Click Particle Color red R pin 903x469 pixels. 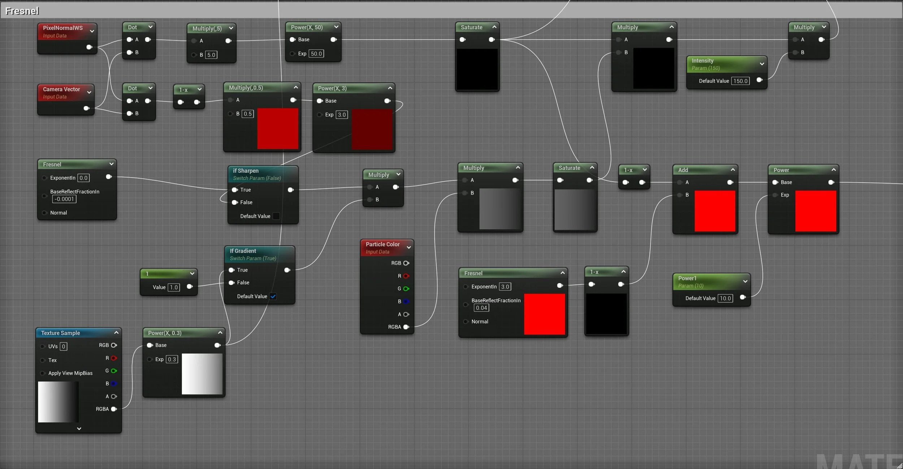pyautogui.click(x=406, y=276)
